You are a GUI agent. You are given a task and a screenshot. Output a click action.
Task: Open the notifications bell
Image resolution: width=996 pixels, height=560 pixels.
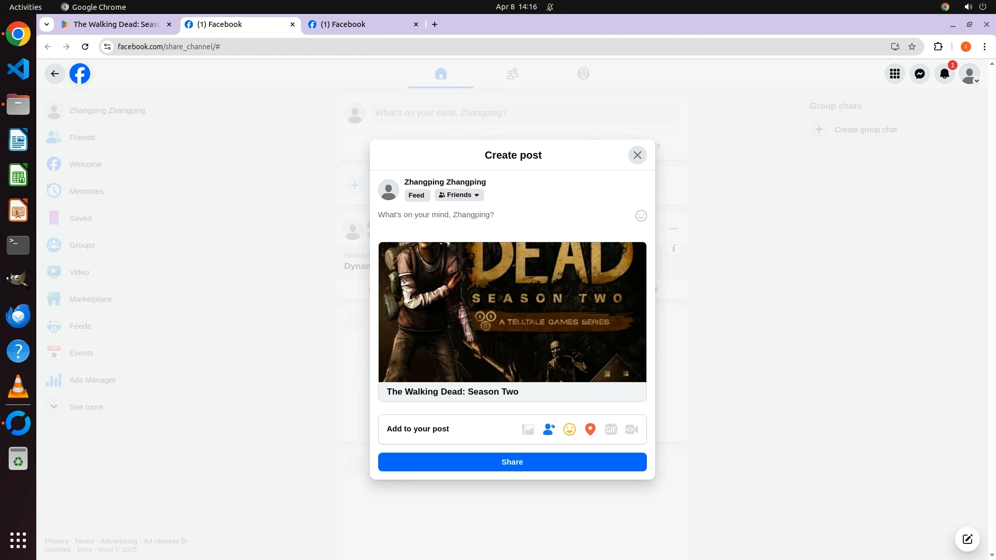tap(944, 74)
